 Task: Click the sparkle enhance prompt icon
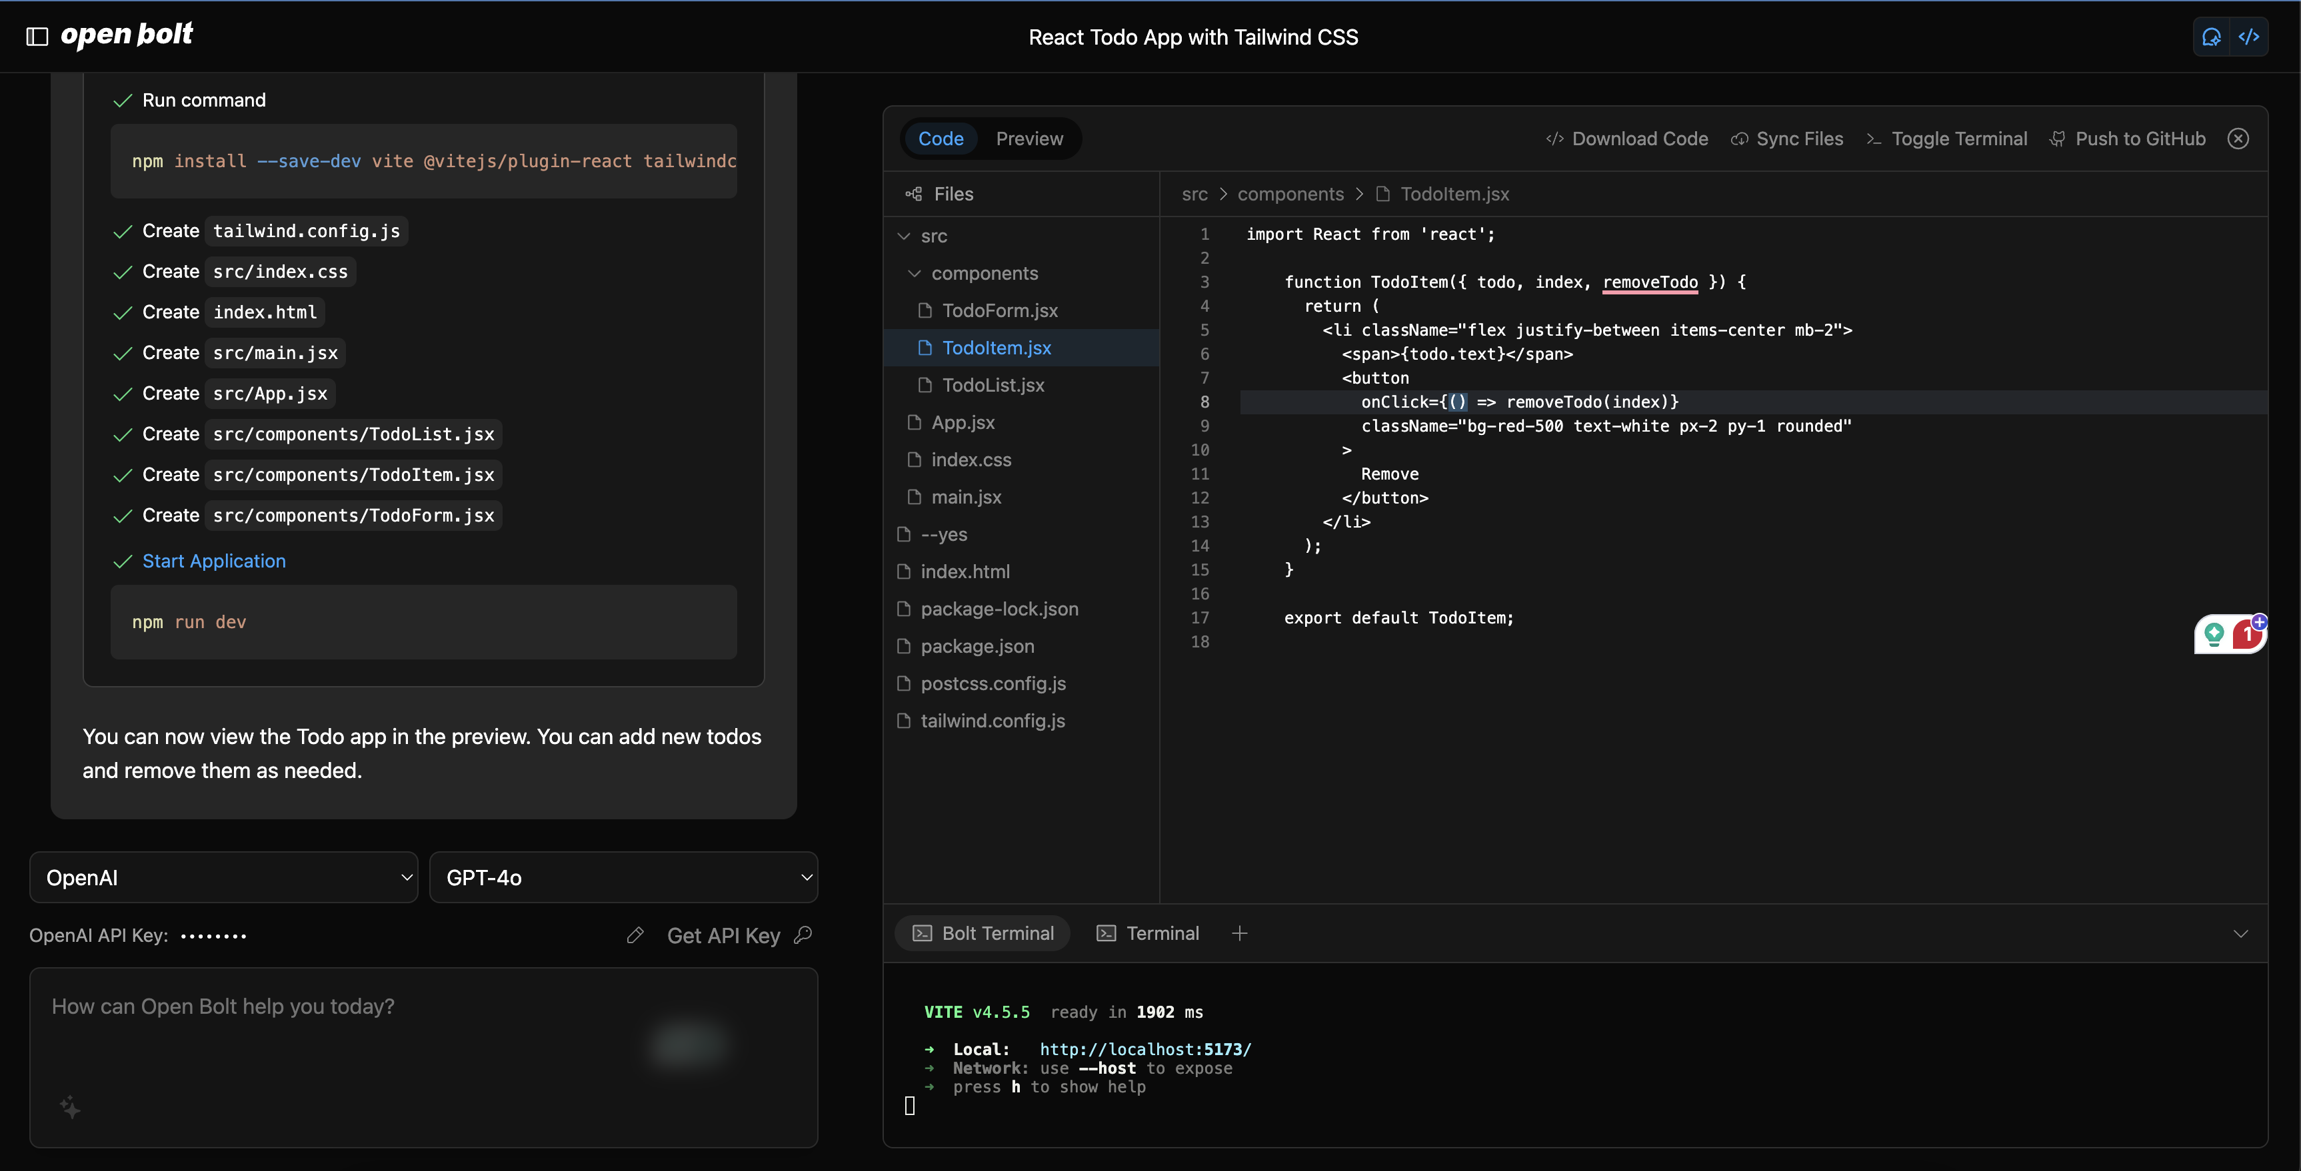[x=70, y=1107]
